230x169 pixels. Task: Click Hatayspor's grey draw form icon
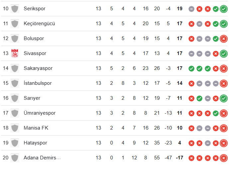click(208, 143)
